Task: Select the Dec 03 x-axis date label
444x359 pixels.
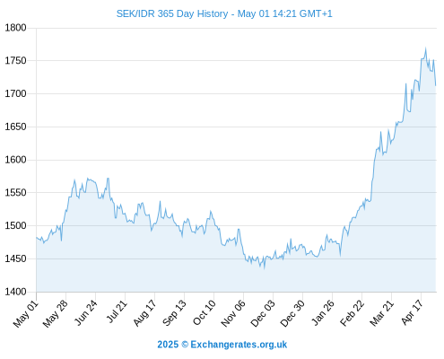Action: 263,313
